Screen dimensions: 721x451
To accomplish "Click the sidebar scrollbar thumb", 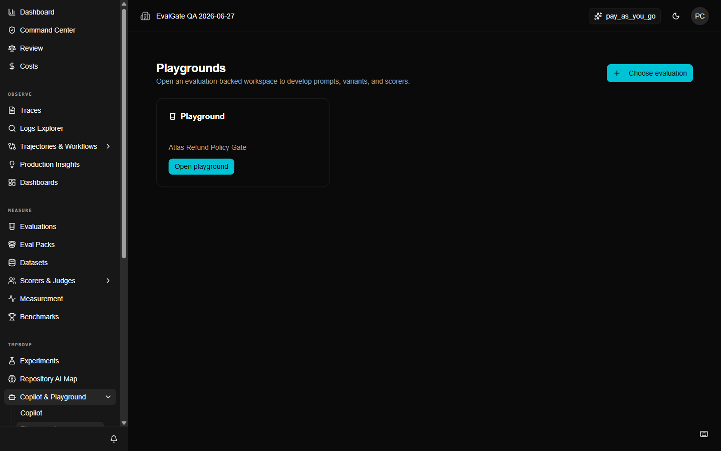I will click(124, 133).
